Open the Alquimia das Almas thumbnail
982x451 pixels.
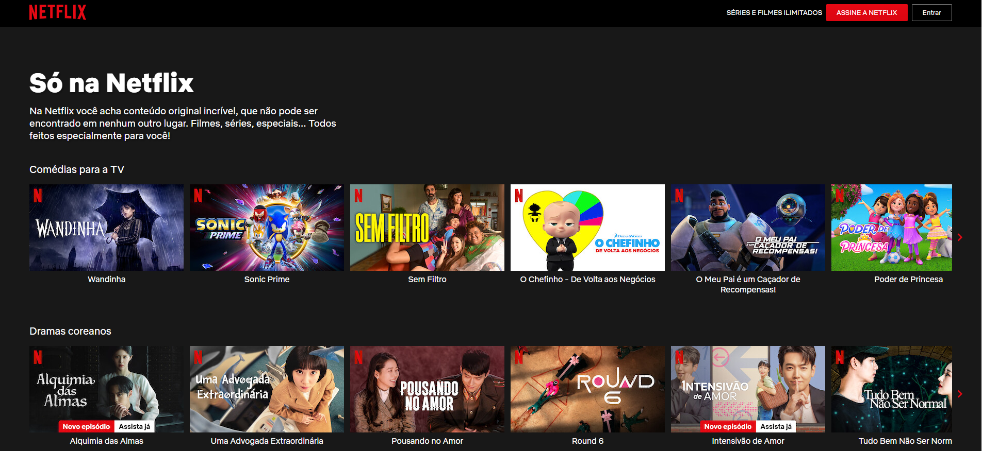[x=106, y=389]
